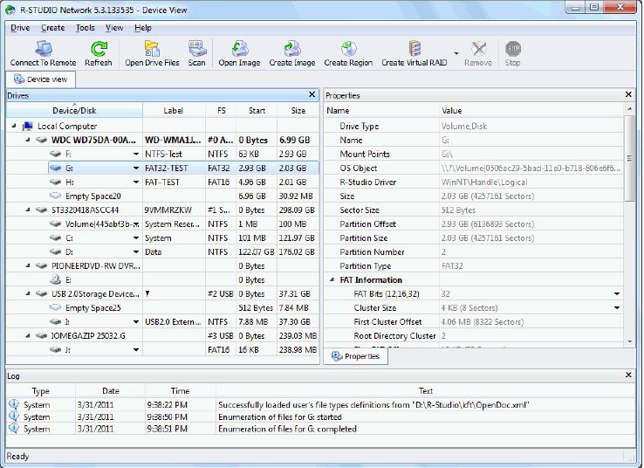Open the Cluster Size value dropdown

click(617, 307)
